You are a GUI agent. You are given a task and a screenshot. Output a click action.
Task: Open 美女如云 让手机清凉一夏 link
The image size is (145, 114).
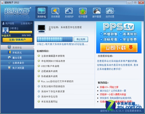point(113,91)
